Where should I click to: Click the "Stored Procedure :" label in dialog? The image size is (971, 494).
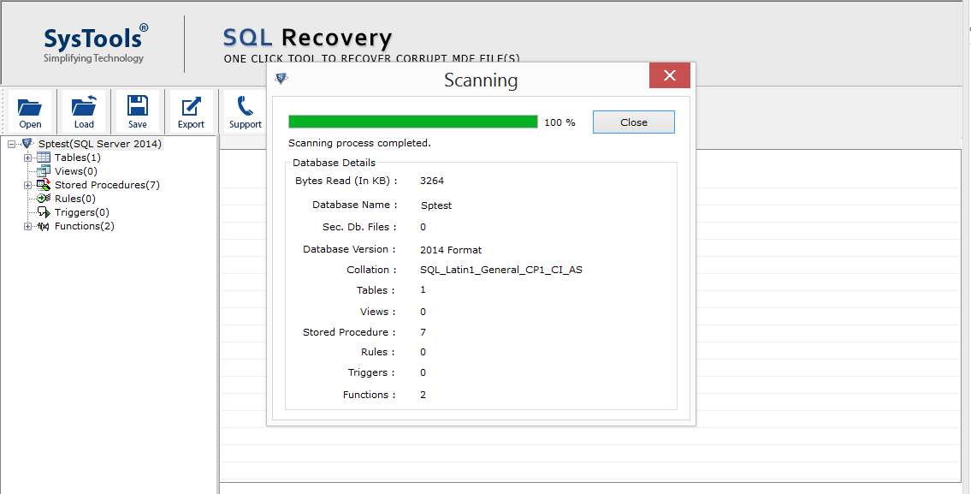tap(350, 332)
